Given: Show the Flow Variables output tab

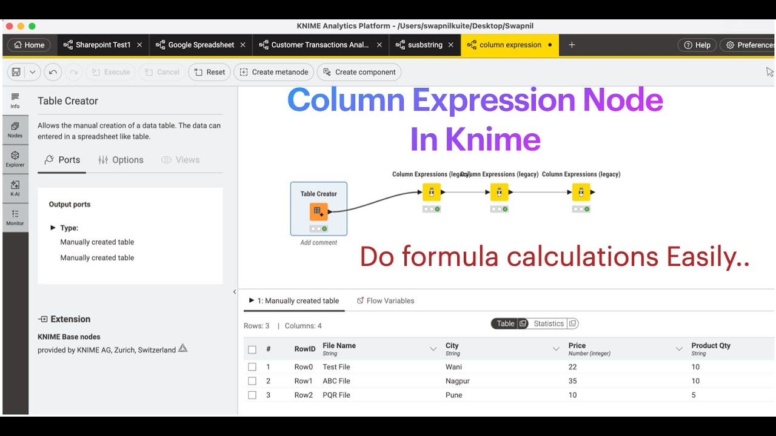Looking at the screenshot, I should tap(386, 300).
